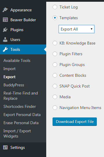Select the Content Blocks radio button

pyautogui.click(x=55, y=75)
